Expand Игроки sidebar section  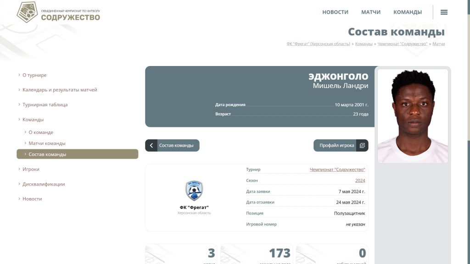pyautogui.click(x=31, y=169)
